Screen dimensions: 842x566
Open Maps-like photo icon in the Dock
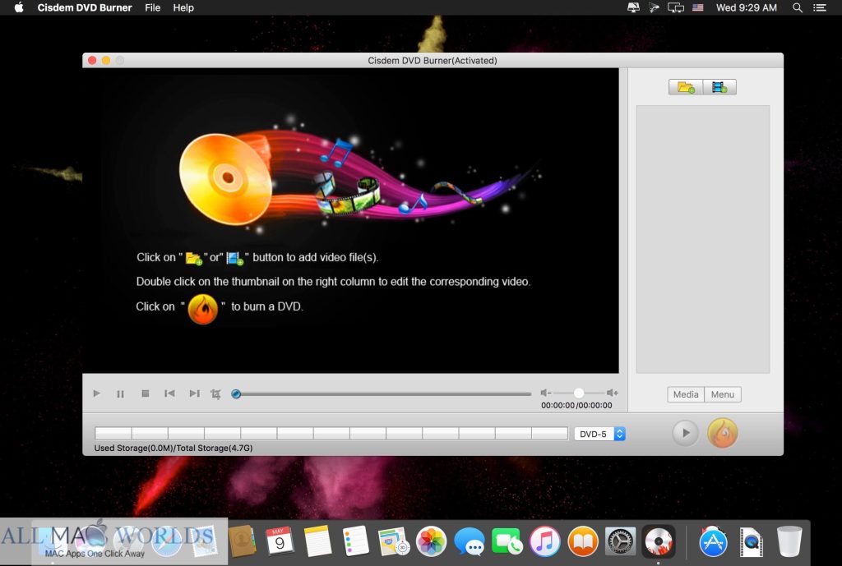[393, 541]
